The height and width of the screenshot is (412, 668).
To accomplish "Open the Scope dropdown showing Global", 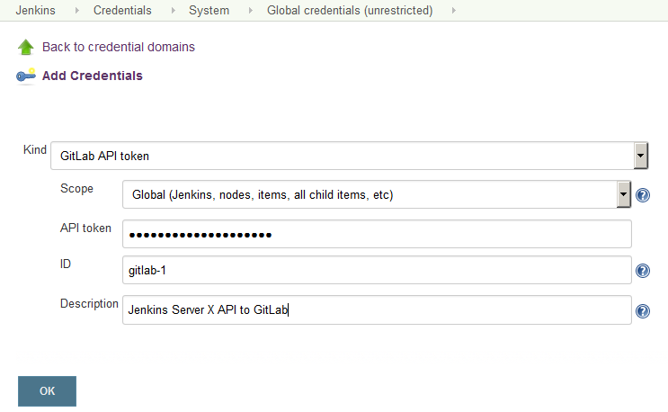I will [x=377, y=194].
